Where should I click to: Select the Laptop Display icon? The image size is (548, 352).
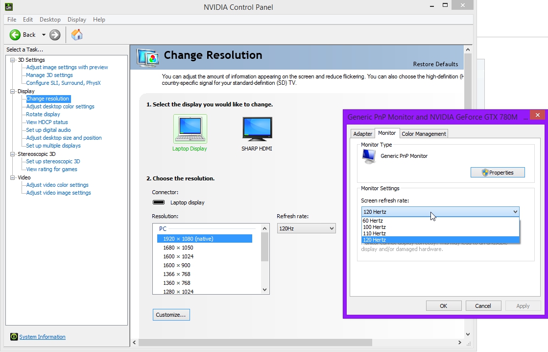coord(190,129)
